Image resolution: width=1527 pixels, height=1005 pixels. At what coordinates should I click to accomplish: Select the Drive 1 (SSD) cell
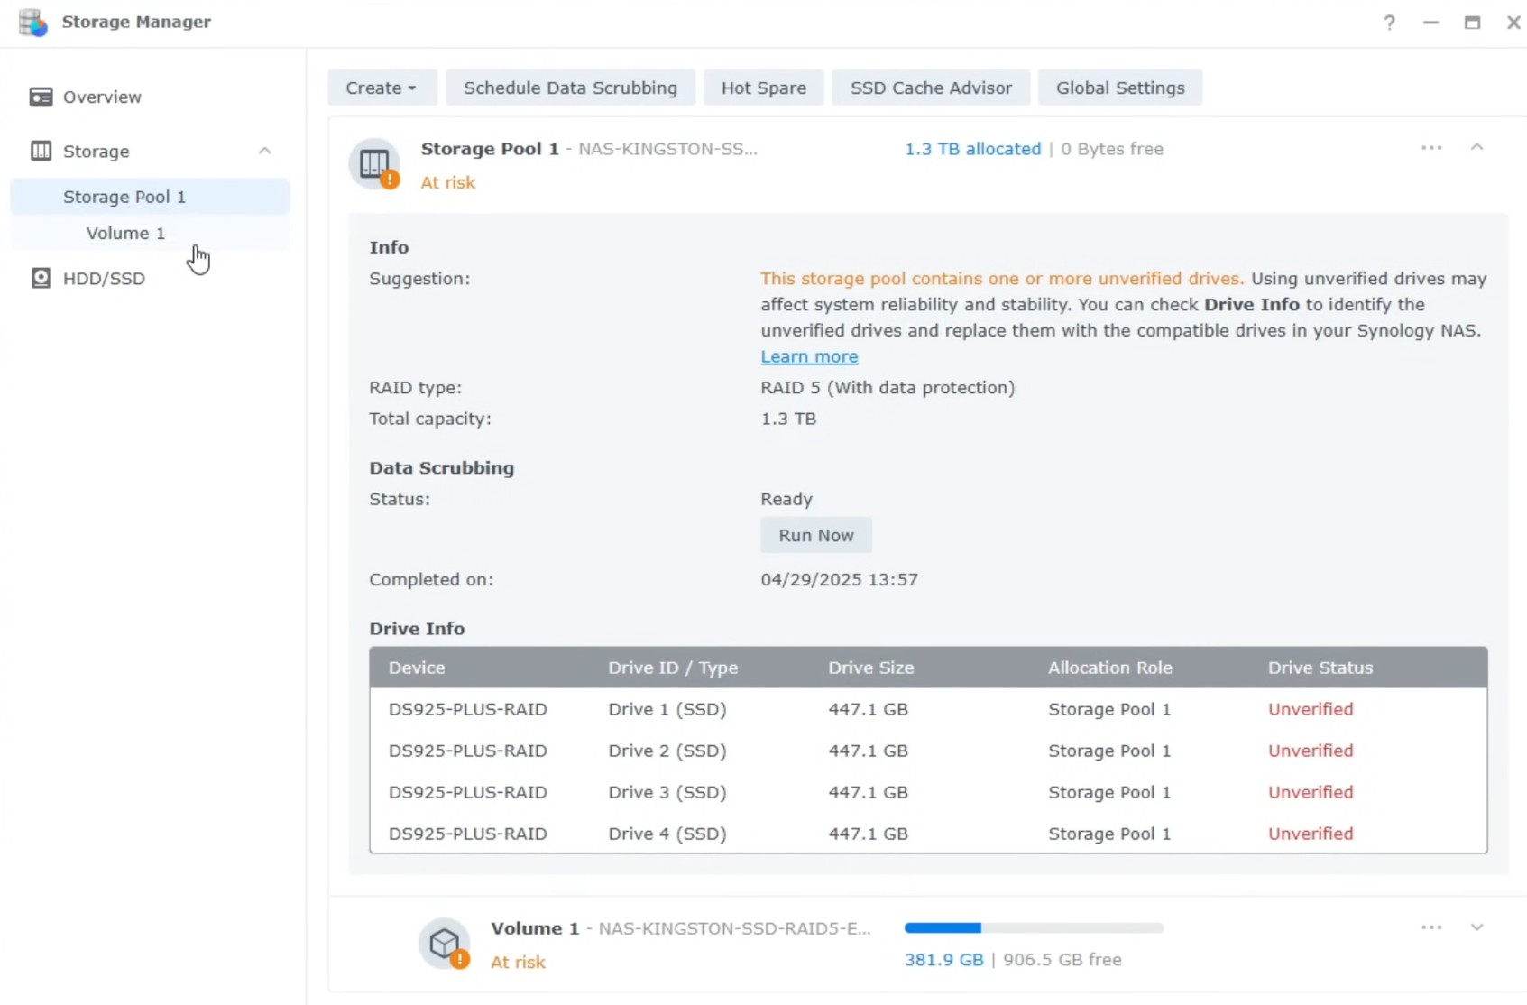(667, 709)
